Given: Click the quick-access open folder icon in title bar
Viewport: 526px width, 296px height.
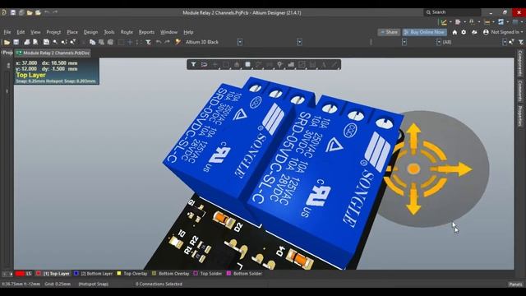Looking at the screenshot, I should 30,12.
